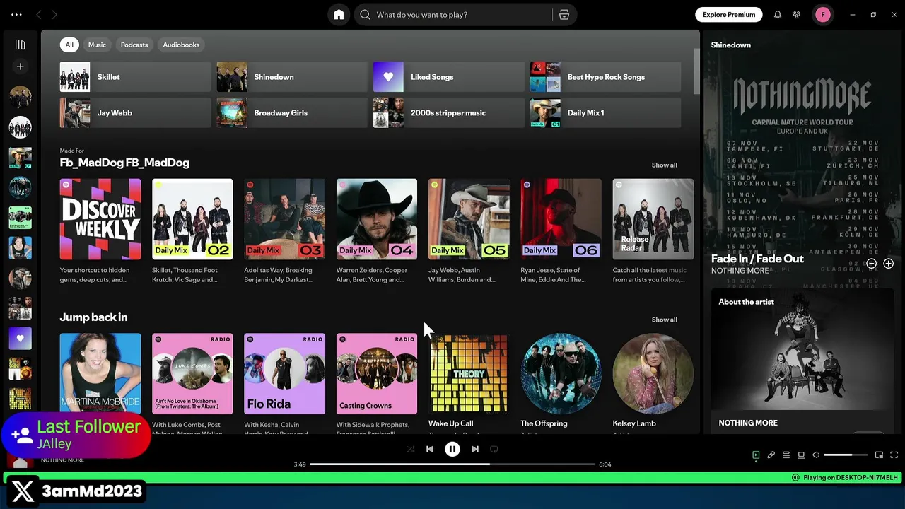This screenshot has height=509, width=905.
Task: Toggle the Now Playing view icon
Action: point(756,455)
